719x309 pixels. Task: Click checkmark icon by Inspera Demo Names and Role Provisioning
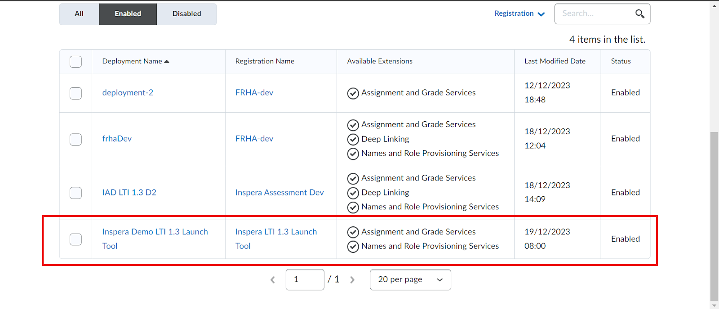[353, 247]
